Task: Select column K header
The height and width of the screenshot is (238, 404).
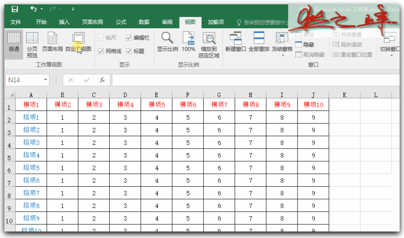Action: tap(344, 95)
